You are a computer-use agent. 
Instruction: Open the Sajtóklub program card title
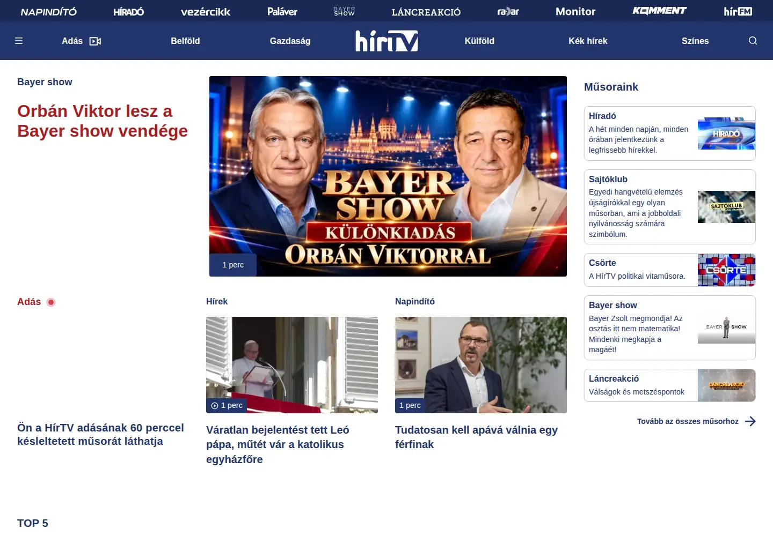click(x=608, y=180)
